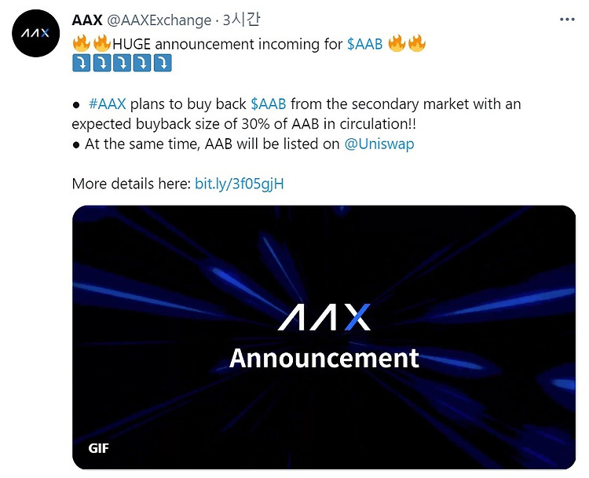Click the GIF badge on media
Image resolution: width=589 pixels, height=478 pixels.
tap(98, 448)
